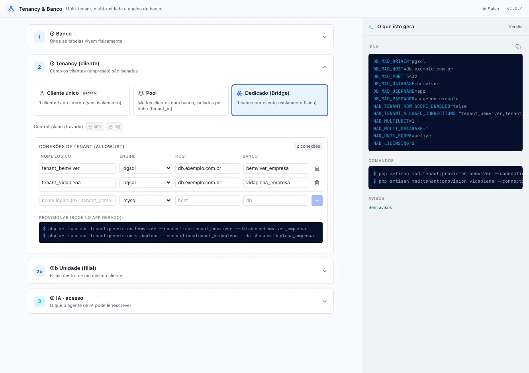The width and height of the screenshot is (529, 373).
Task: Delete the tenant_vidaplena connection row
Action: pos(317,183)
